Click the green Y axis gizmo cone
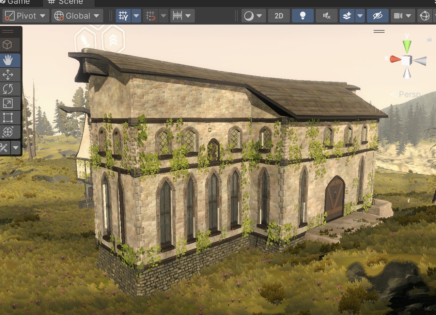The height and width of the screenshot is (315, 436). coord(407,46)
